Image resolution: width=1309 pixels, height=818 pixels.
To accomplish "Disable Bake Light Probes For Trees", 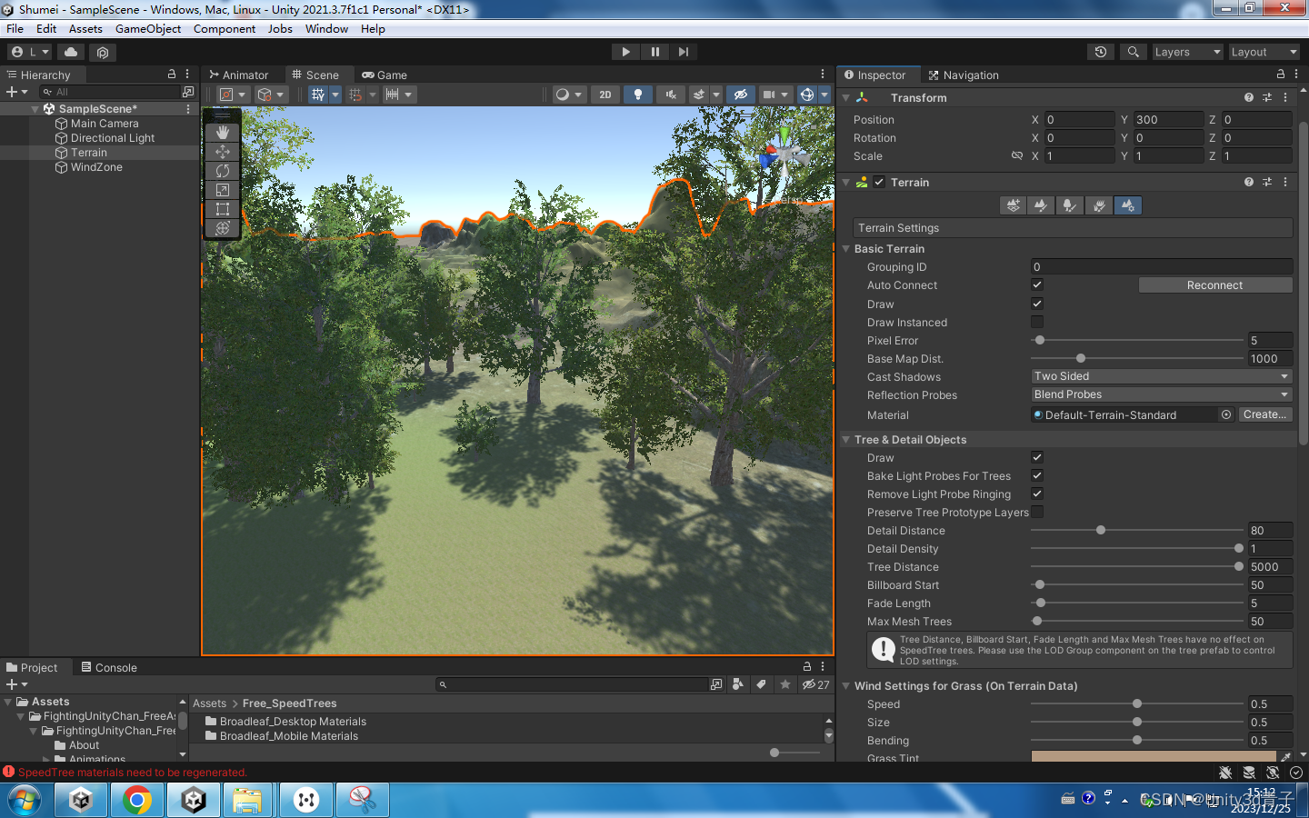I will point(1036,475).
